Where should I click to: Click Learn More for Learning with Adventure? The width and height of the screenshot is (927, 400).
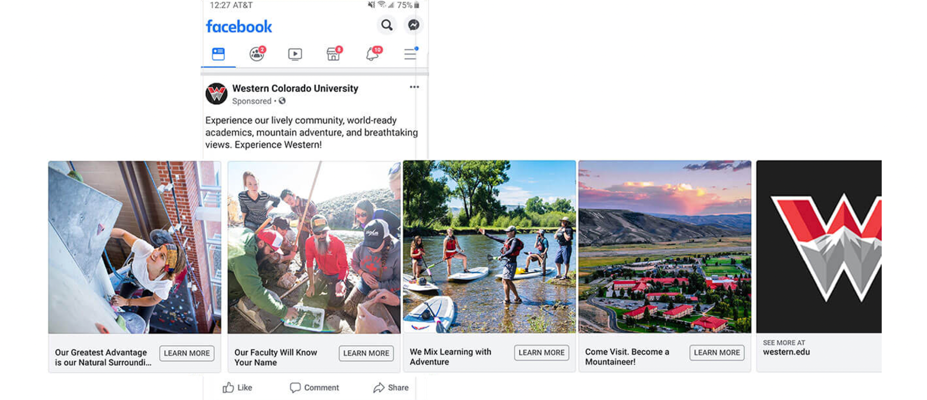(541, 353)
